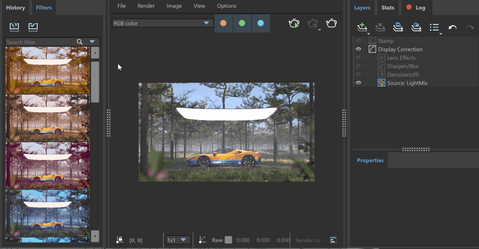Click the Raw button in the status bar

(x=217, y=240)
